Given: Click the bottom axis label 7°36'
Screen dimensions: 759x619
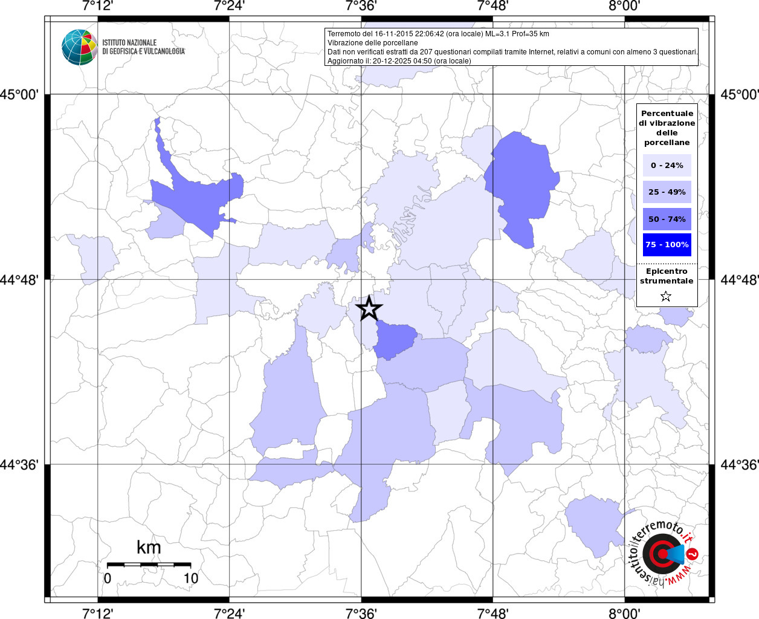Looking at the screenshot, I should [x=361, y=614].
